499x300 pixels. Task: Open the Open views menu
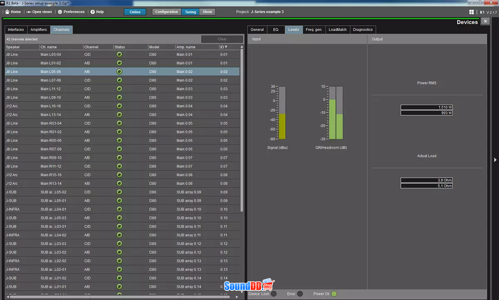(39, 12)
